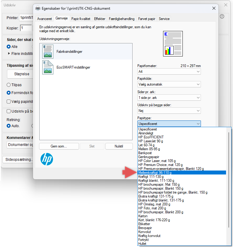Select the Fabriksindstillinger shortcut icon
Screen dimensions: 233x247
48,52
